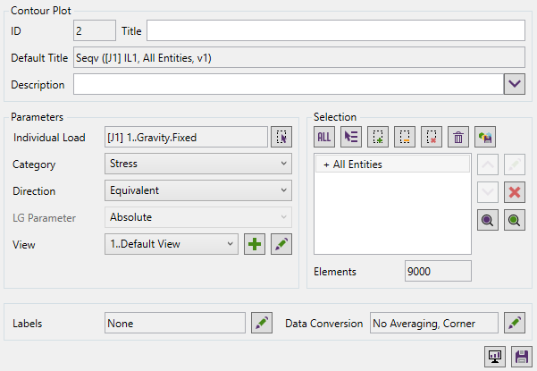Click the trash icon in Selection toolbar
537x371 pixels.
tap(458, 137)
